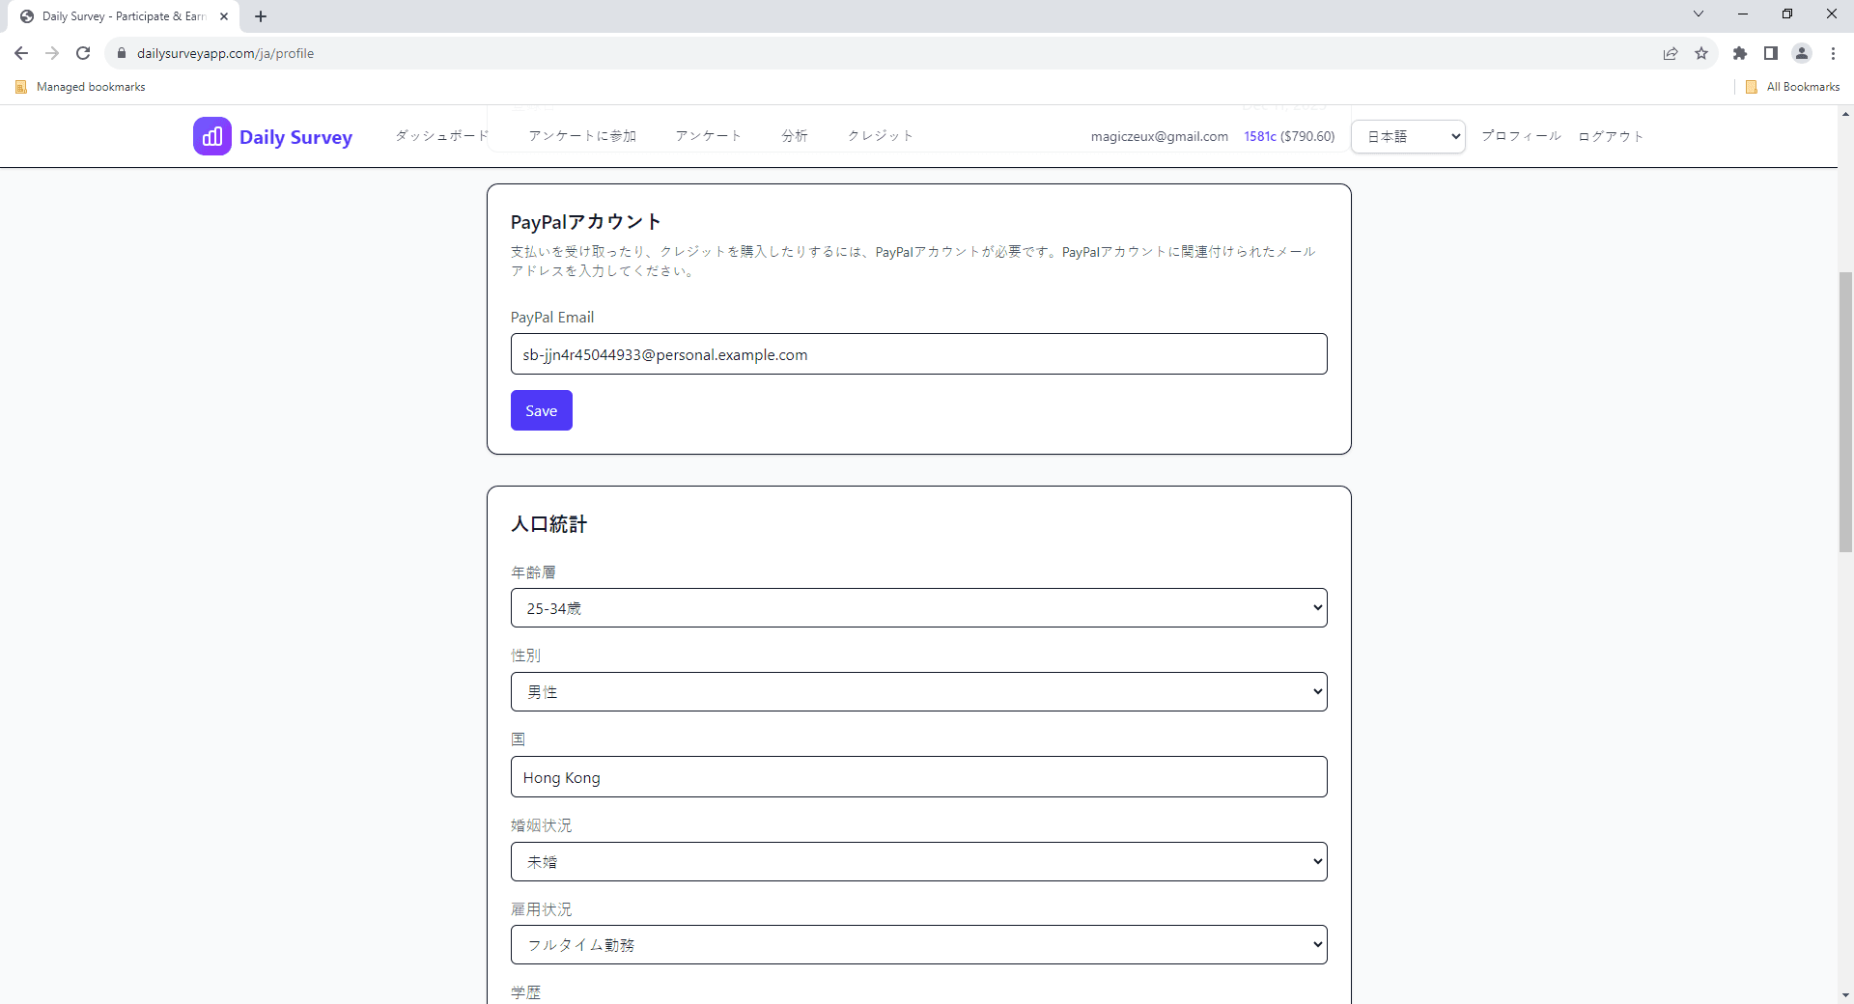The width and height of the screenshot is (1854, 1004).
Task: Open the 婚姻状況 marital status dropdown
Action: click(918, 860)
